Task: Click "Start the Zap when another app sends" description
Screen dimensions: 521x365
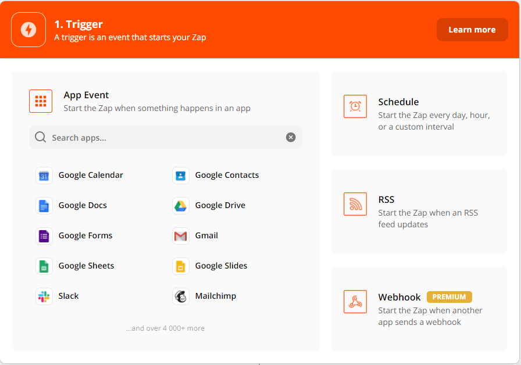Action: point(430,316)
